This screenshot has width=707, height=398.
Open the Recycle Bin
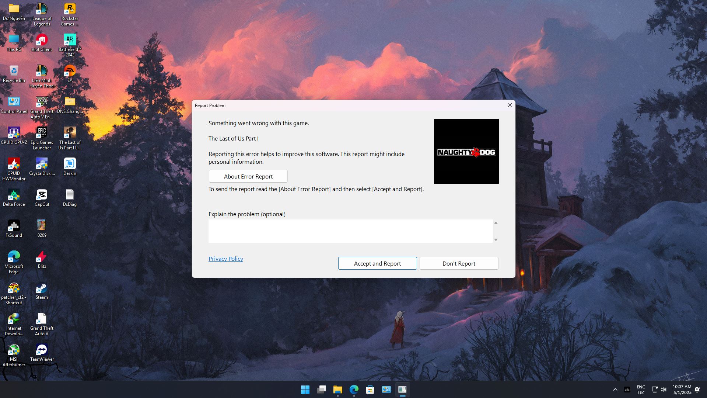[x=14, y=72]
